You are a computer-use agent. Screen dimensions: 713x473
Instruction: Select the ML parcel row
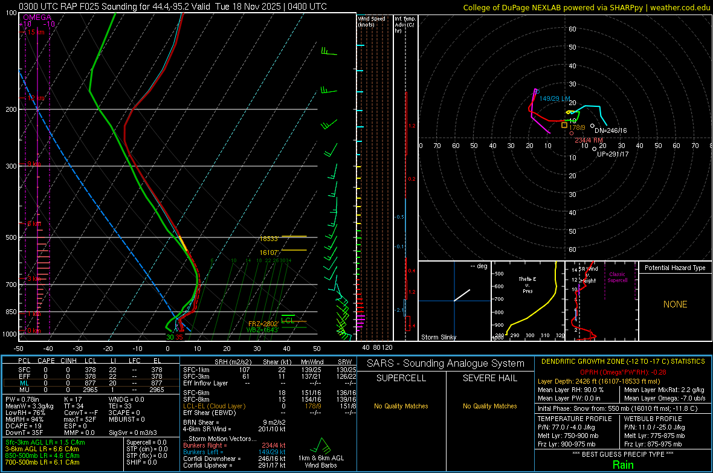(91, 383)
